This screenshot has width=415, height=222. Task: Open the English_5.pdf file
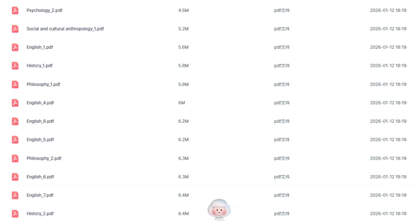(x=40, y=140)
